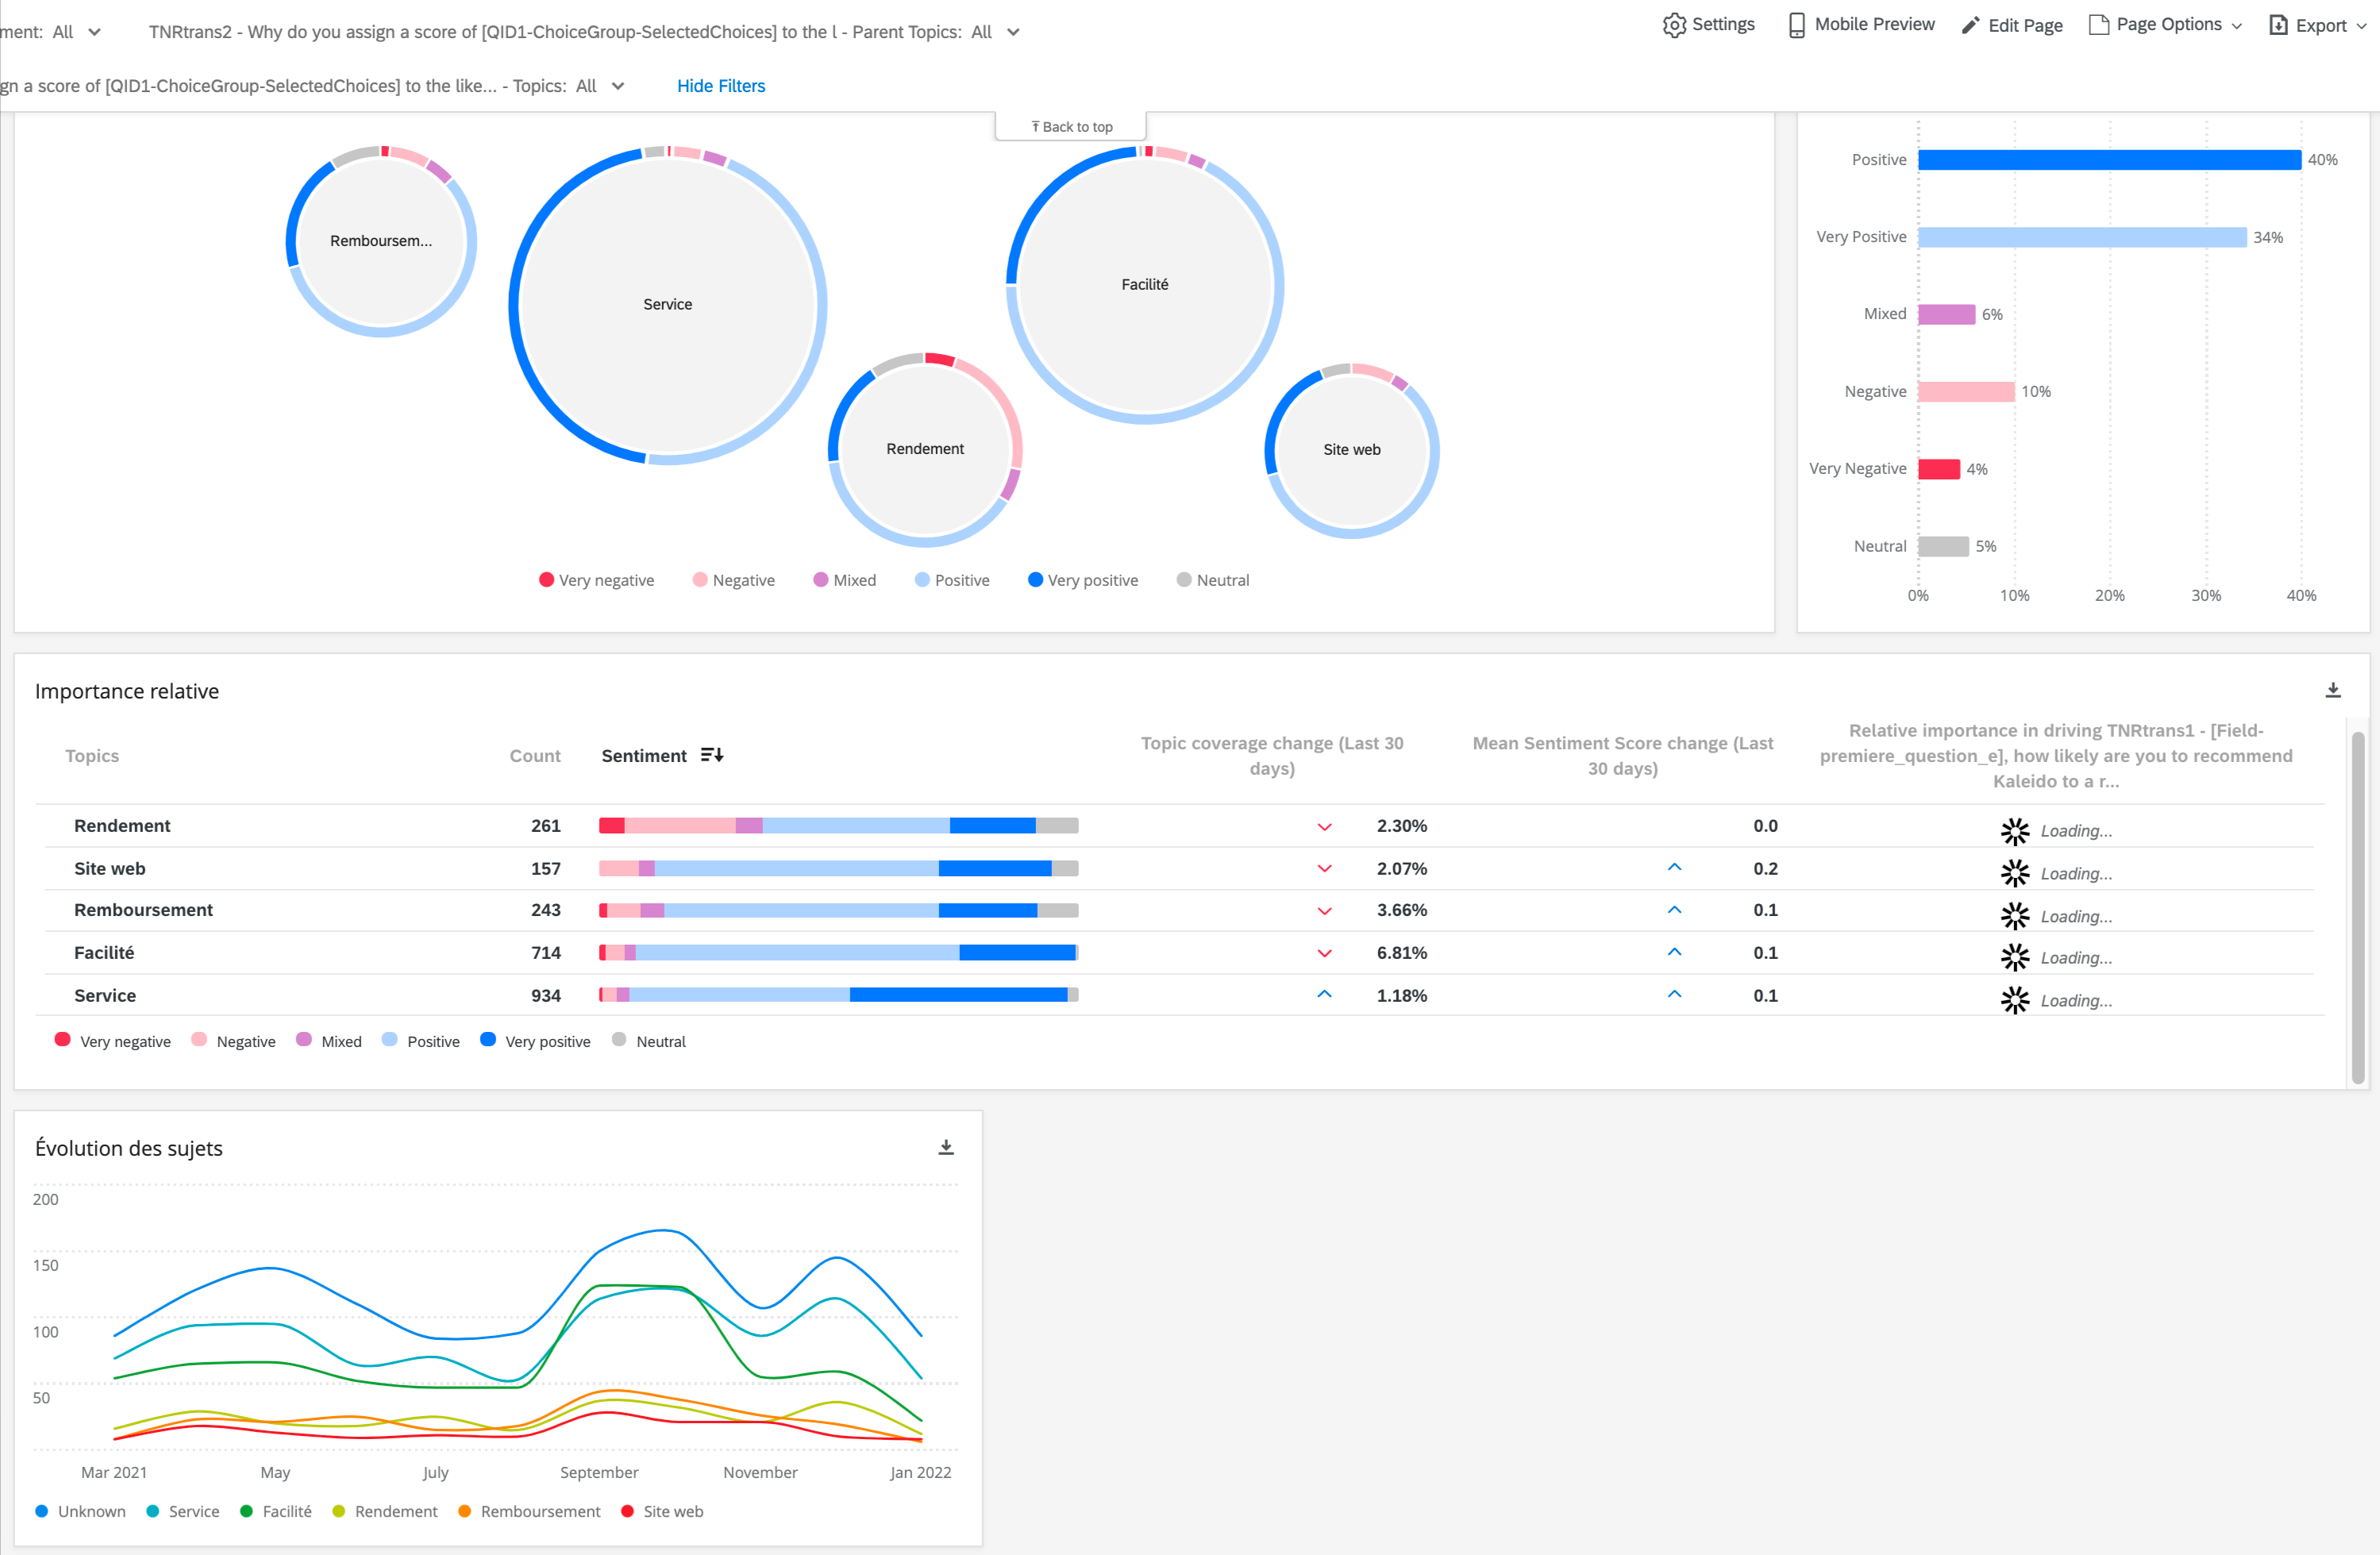The width and height of the screenshot is (2380, 1555).
Task: Open the partially visible 'ment: All' dropdown
Action: (x=52, y=32)
